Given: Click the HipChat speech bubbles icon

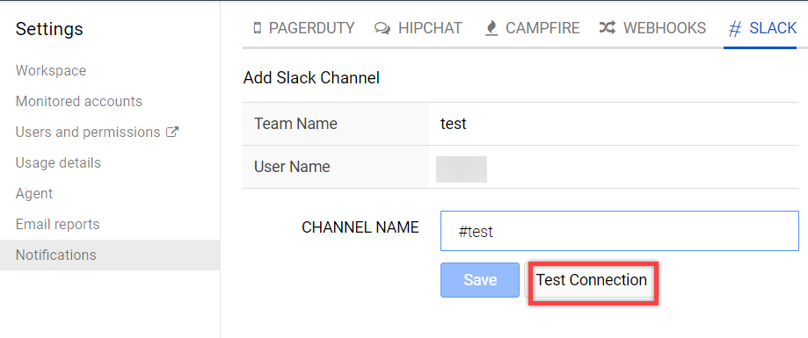Looking at the screenshot, I should point(382,28).
